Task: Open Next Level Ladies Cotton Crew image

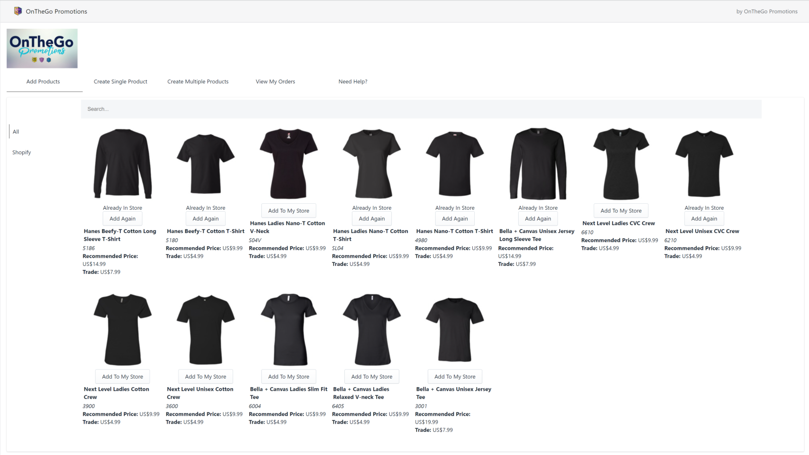Action: (x=122, y=330)
